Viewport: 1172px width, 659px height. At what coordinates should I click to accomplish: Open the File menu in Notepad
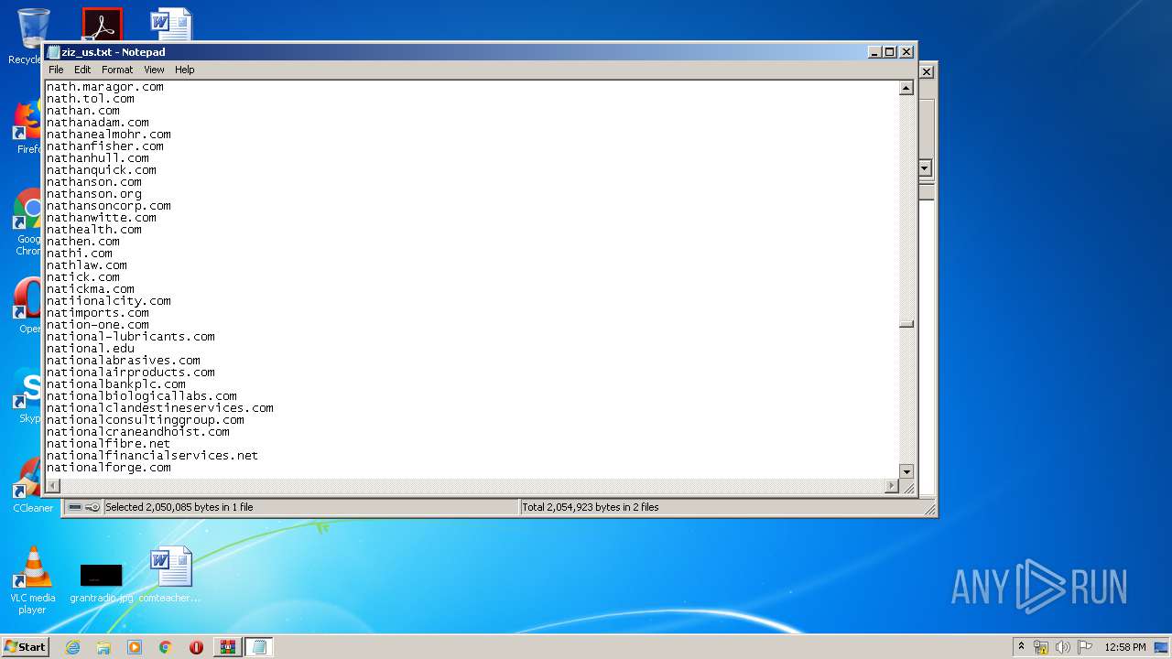point(56,70)
